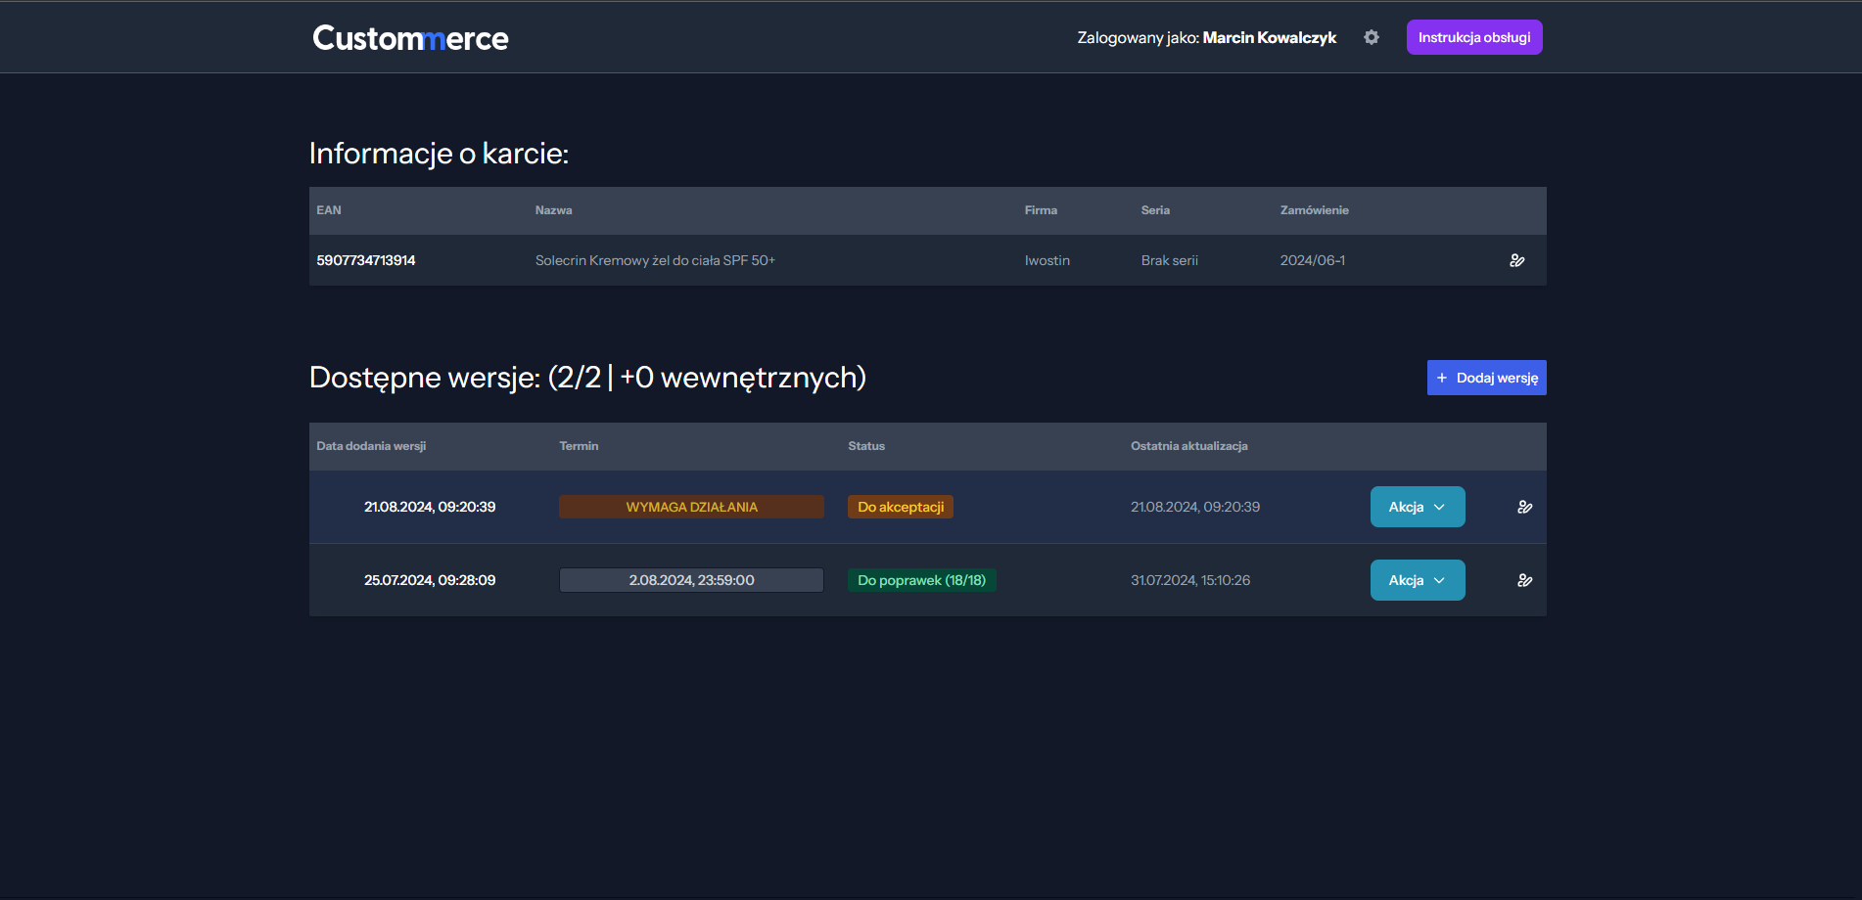The height and width of the screenshot is (900, 1862).
Task: Open the Akcja dropdown for the 25.07.2024 version
Action: (x=1417, y=579)
